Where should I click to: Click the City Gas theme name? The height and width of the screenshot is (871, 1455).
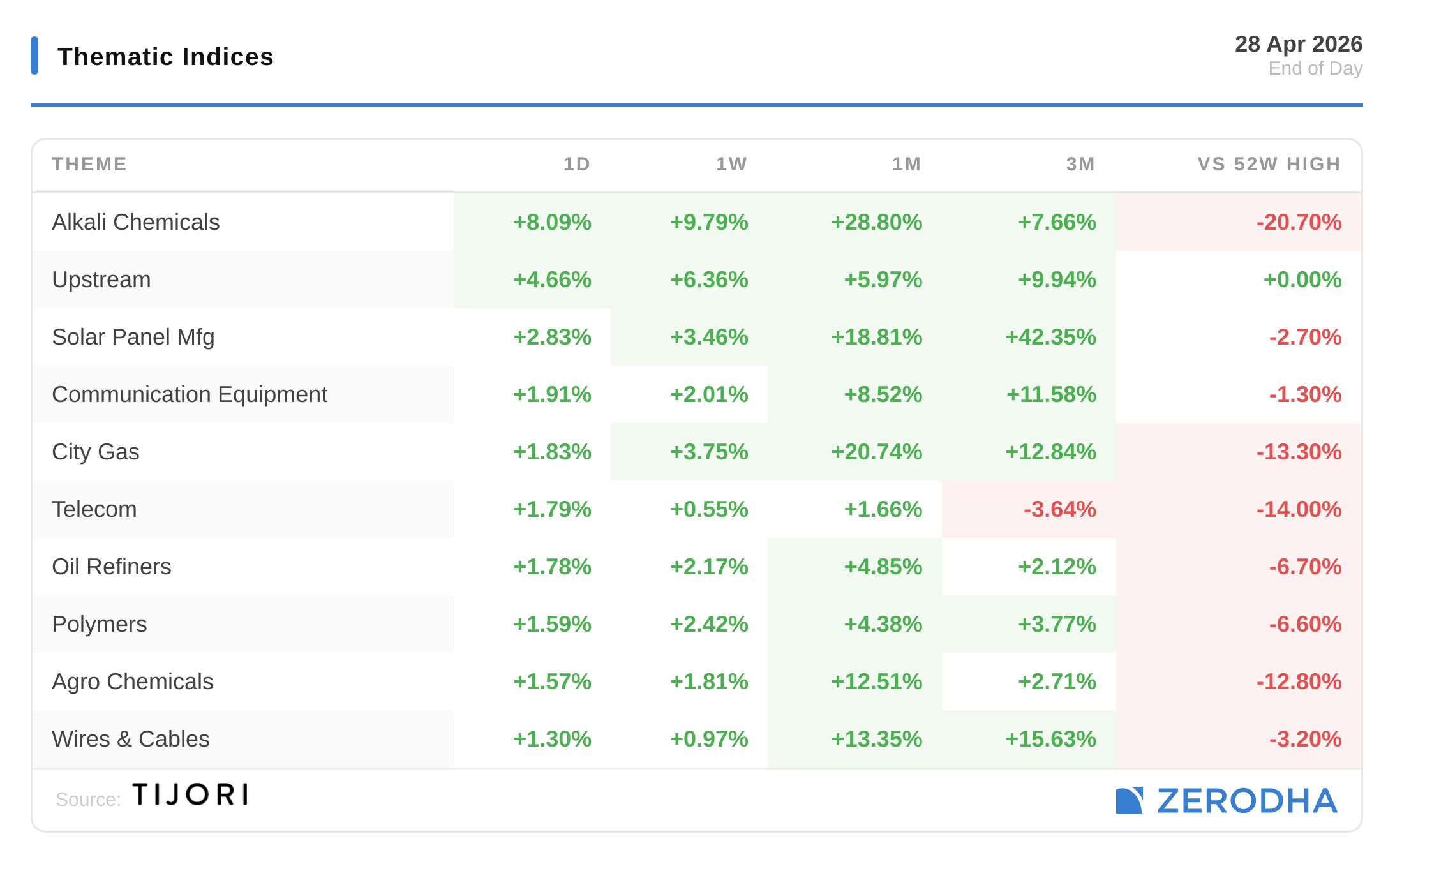pos(95,452)
